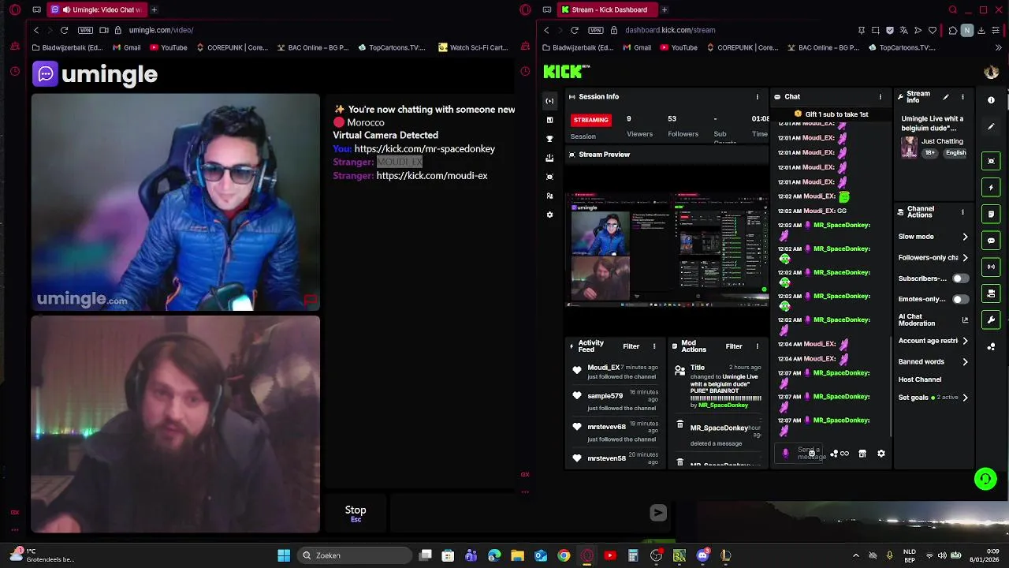Image resolution: width=1009 pixels, height=568 pixels.
Task: Toggle Subscribers-only chat switch
Action: pos(959,278)
